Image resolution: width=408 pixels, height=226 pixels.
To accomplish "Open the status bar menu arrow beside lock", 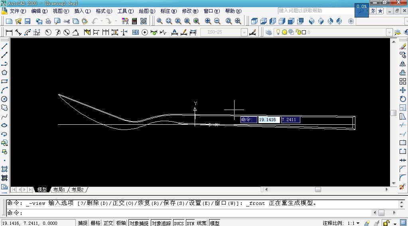I will 395,223.
